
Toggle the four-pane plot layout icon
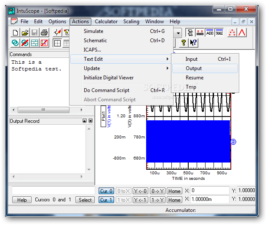coord(57,43)
